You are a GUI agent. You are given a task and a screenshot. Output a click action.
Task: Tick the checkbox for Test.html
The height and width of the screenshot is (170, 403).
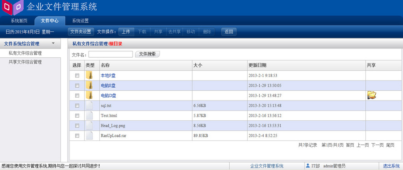(x=77, y=116)
